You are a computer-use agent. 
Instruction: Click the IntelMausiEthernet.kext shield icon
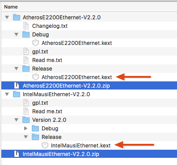pyautogui.click(x=45, y=145)
